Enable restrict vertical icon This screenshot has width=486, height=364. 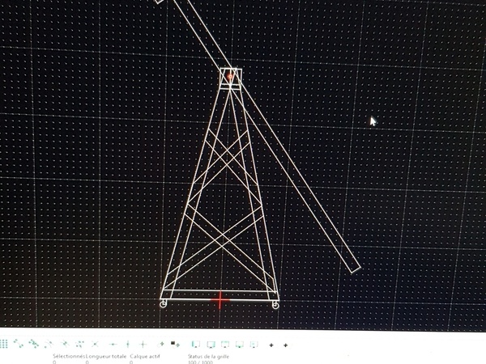click(x=128, y=345)
